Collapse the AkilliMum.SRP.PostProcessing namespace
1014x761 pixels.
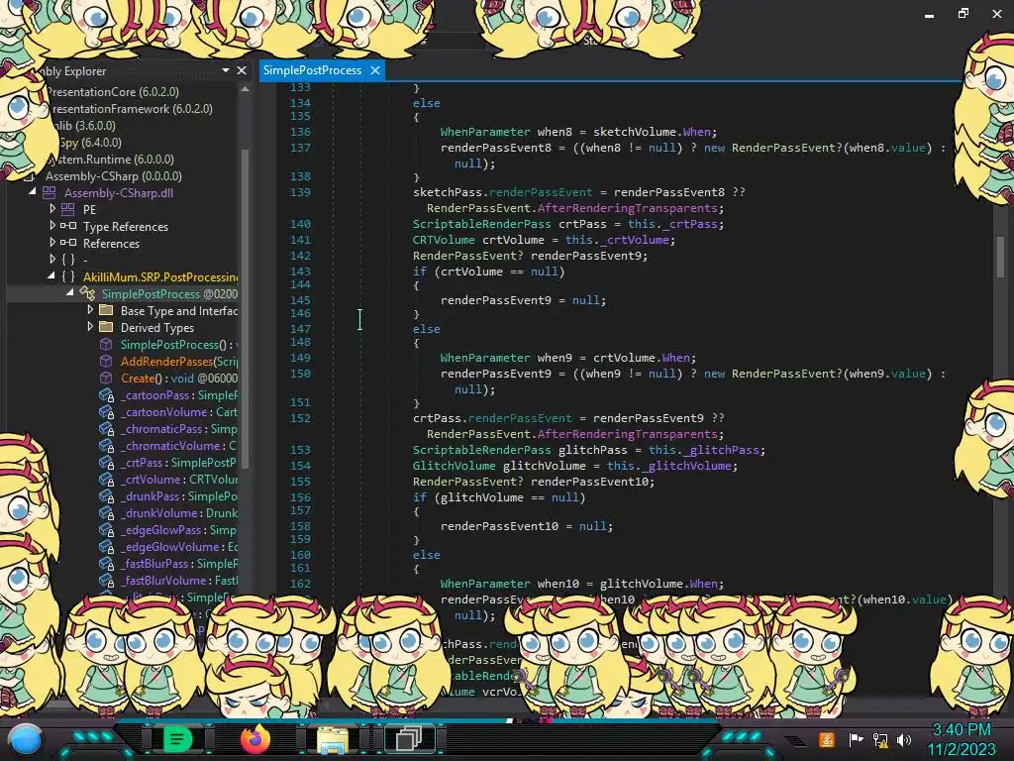pyautogui.click(x=51, y=275)
